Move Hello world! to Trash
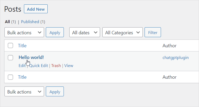 tap(56, 66)
